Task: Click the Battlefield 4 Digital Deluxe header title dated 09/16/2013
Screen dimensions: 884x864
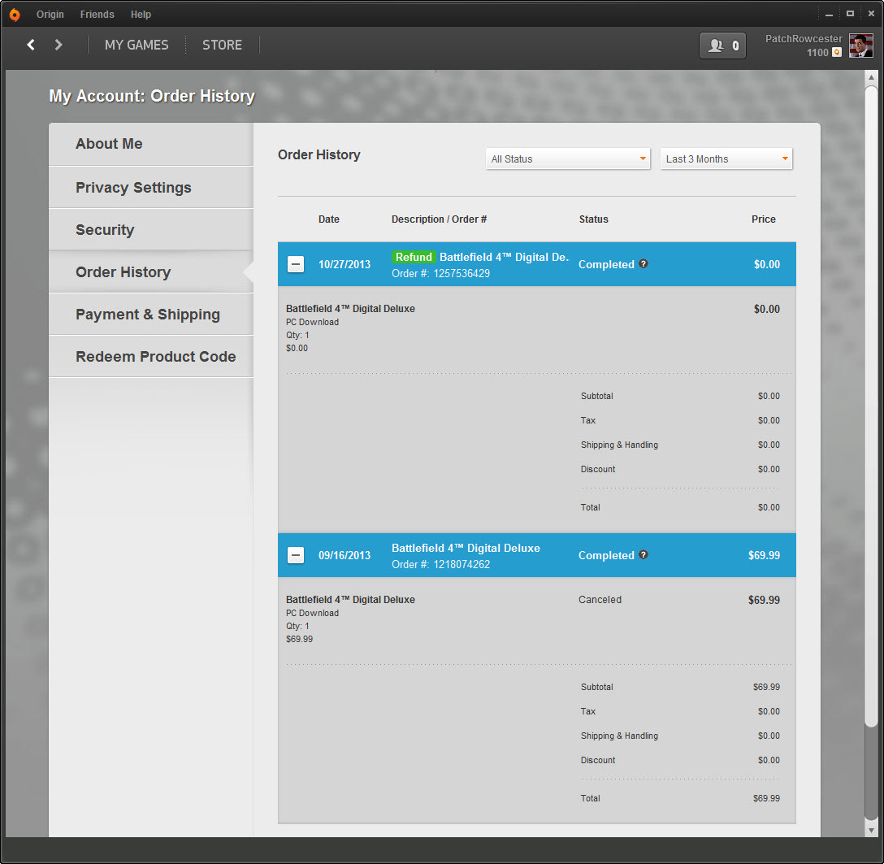Action: click(466, 548)
